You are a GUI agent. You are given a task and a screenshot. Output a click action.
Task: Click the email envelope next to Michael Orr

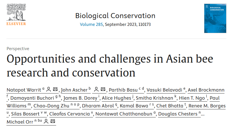coord(53,122)
